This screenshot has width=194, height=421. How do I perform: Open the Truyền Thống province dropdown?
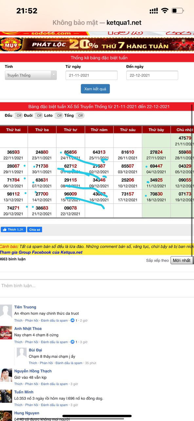(x=31, y=75)
